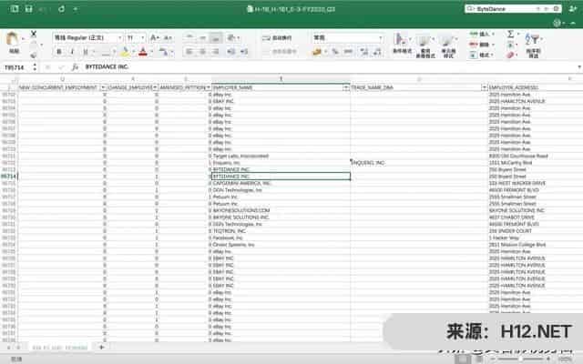Click the search field containing ByteDance
Image resolution: width=583 pixels, height=364 pixels.
(513, 8)
